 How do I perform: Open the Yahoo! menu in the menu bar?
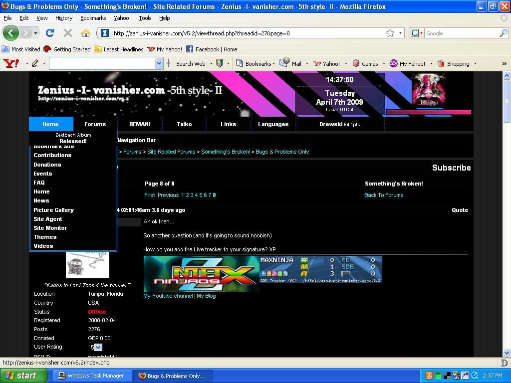tap(122, 18)
